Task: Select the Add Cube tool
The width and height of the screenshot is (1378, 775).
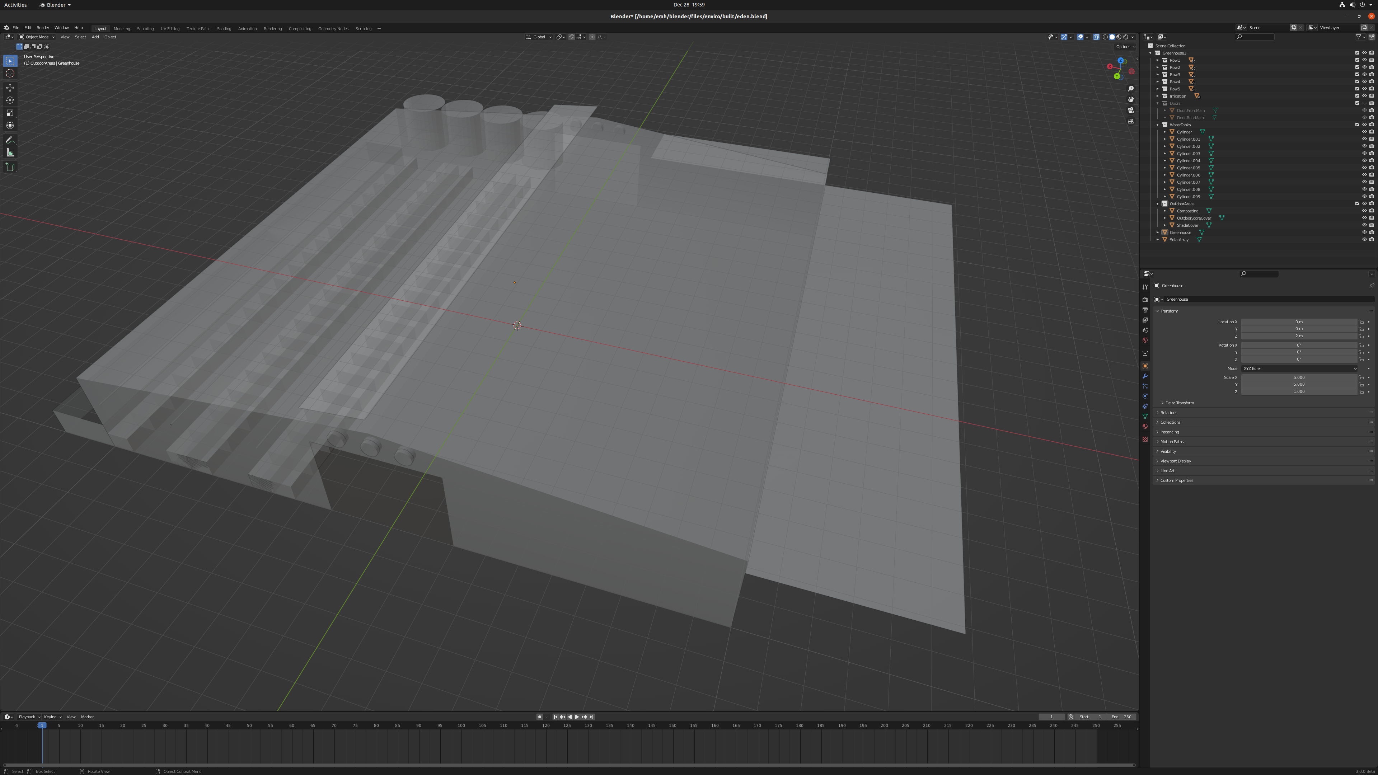Action: 10,167
